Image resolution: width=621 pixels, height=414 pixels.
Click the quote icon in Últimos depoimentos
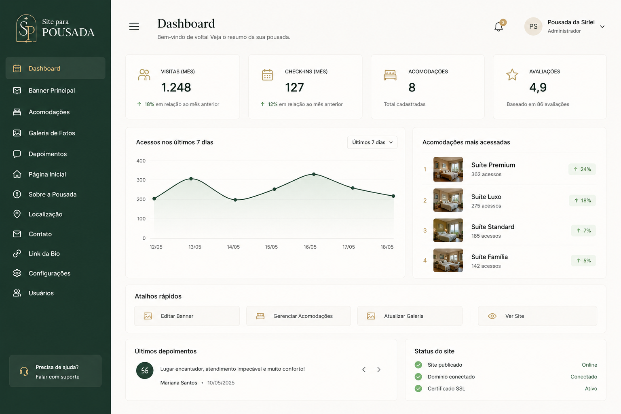click(x=145, y=370)
